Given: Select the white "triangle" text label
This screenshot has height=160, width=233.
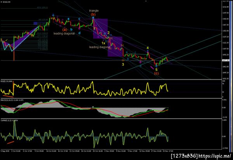Looking at the screenshot, I should point(94,11).
